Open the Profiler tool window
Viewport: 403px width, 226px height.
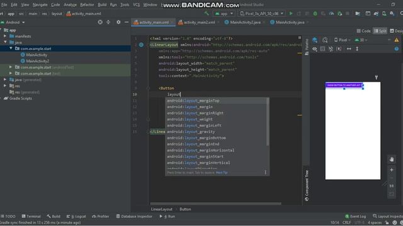(x=101, y=216)
